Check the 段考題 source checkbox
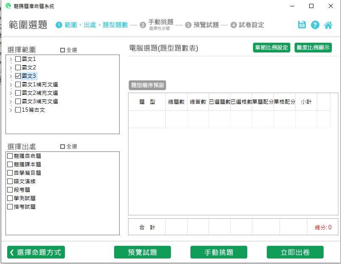The image size is (341, 264). coord(10,190)
